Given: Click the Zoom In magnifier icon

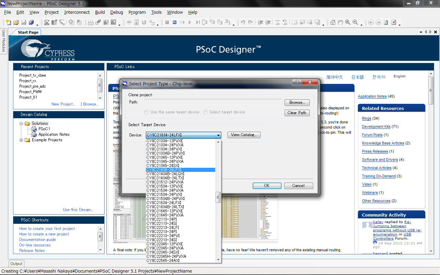Looking at the screenshot, I should (348, 22).
